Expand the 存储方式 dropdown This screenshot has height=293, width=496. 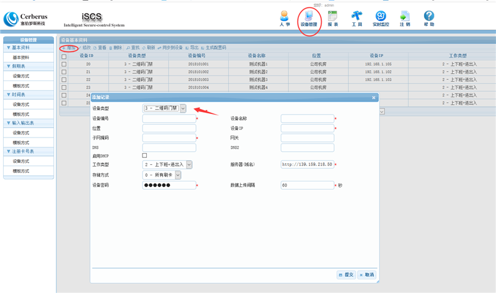177,175
